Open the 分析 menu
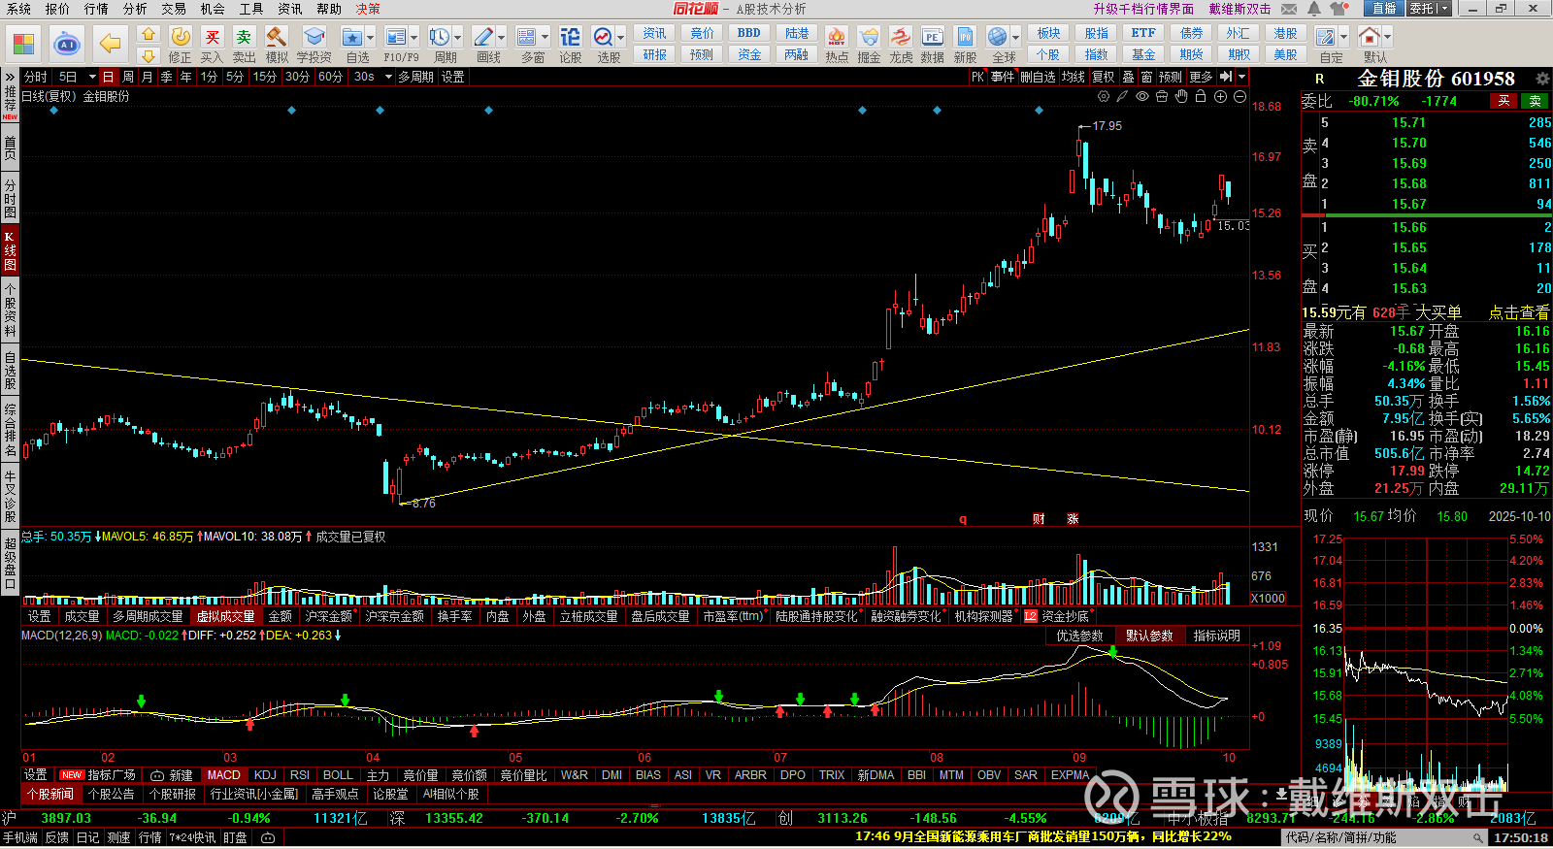This screenshot has width=1553, height=849. (135, 9)
